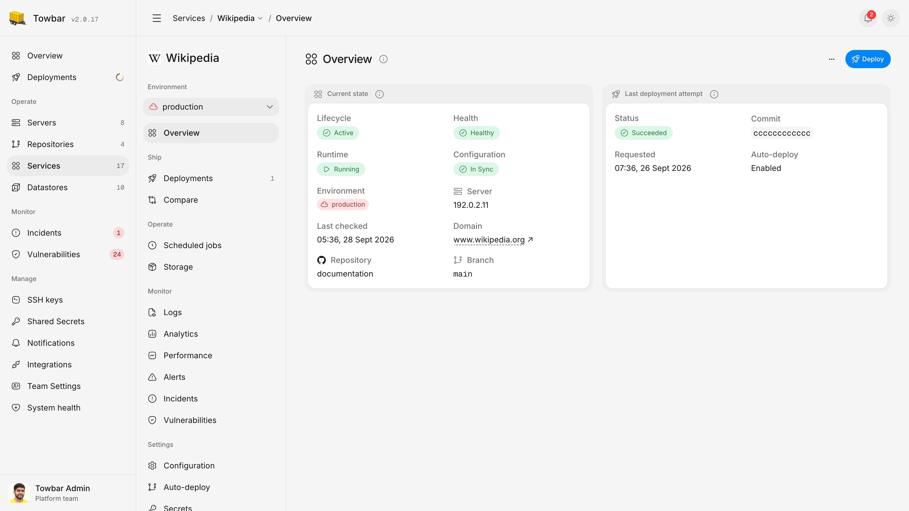The height and width of the screenshot is (511, 909).
Task: Toggle the hamburger sidebar menu icon
Action: tap(157, 18)
